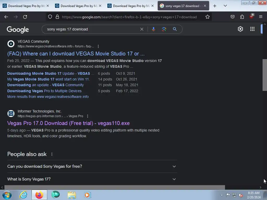267x200 pixels.
Task: Show hidden system tray icons
Action: point(222,195)
